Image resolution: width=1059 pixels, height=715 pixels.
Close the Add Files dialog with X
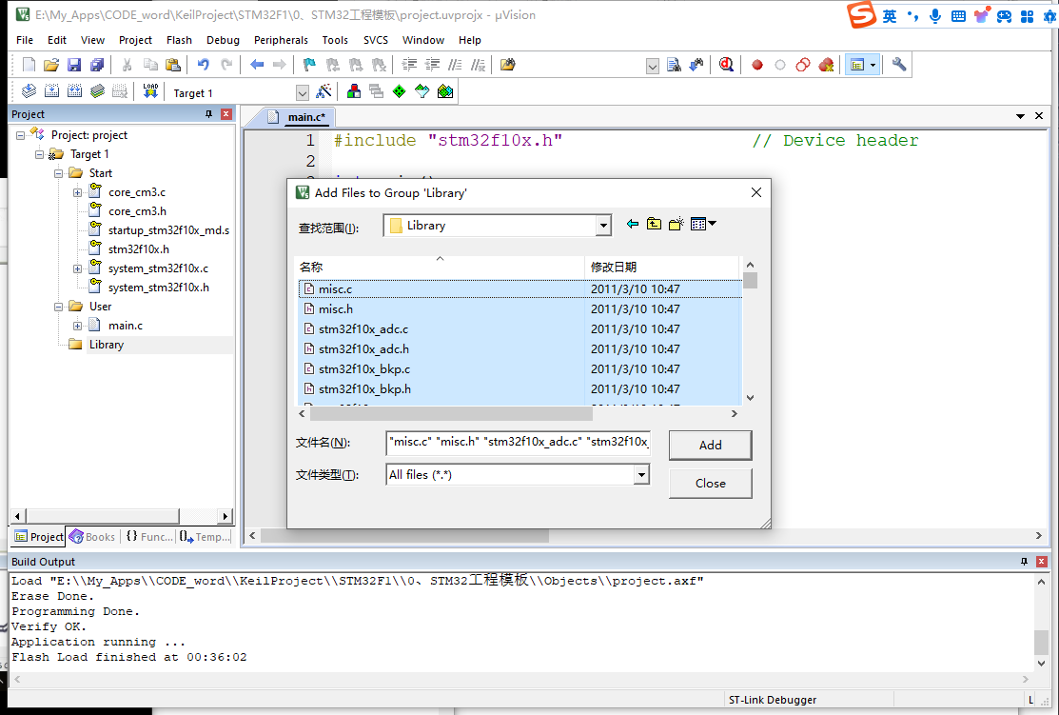(x=756, y=192)
